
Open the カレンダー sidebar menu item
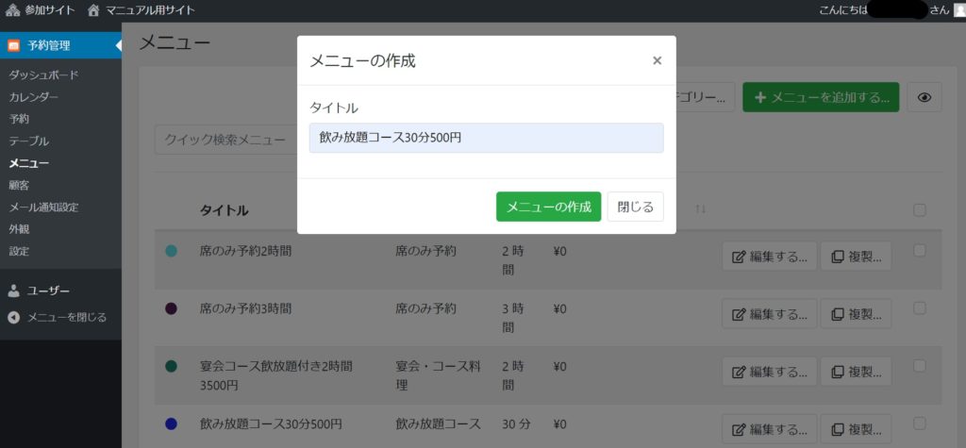coord(34,97)
